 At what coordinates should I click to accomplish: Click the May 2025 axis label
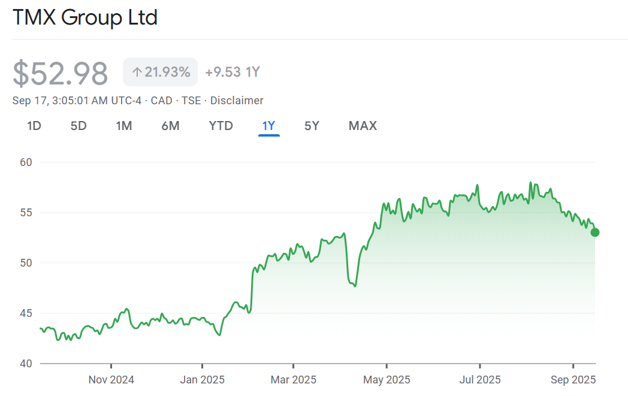387,380
